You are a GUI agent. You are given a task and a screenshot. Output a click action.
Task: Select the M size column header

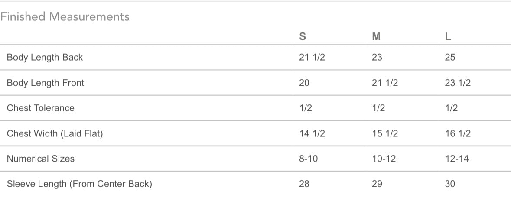(376, 37)
